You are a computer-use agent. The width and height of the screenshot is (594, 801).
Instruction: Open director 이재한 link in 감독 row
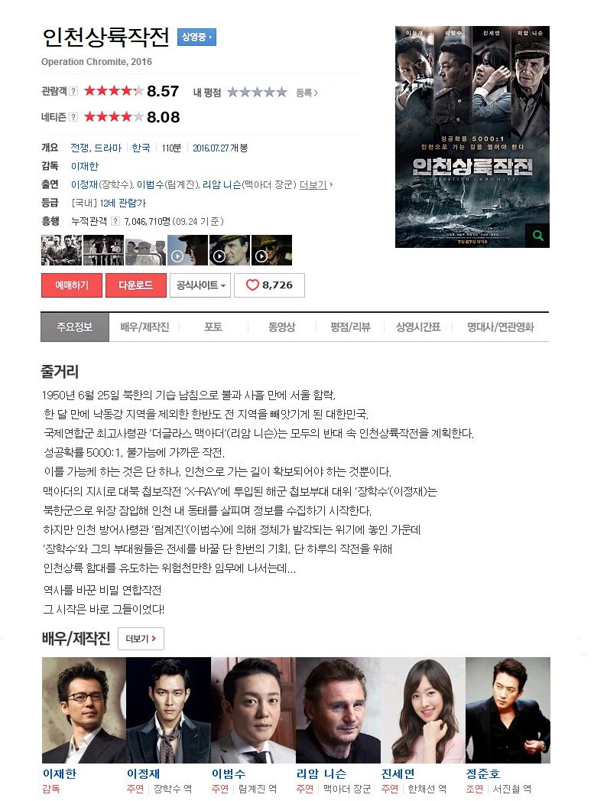[85, 166]
